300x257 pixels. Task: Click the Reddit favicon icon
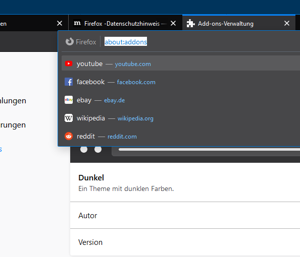(x=69, y=136)
